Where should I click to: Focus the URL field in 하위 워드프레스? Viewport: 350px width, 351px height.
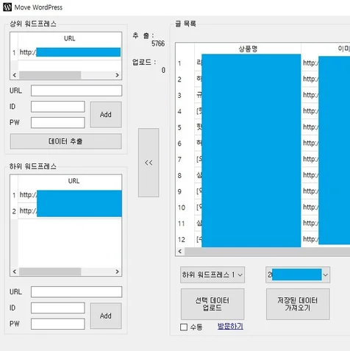coord(76,292)
